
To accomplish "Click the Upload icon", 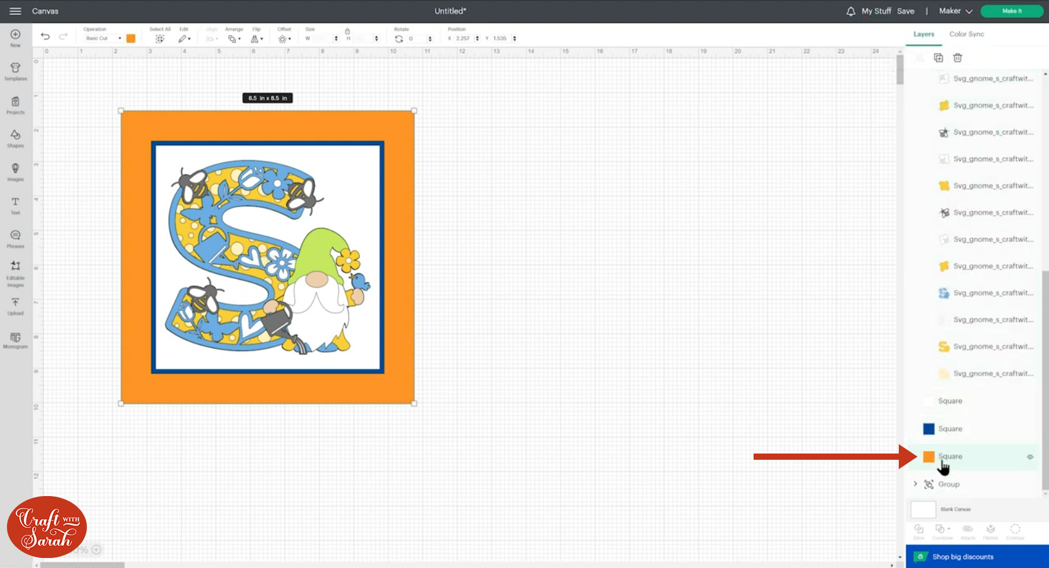I will 16,306.
